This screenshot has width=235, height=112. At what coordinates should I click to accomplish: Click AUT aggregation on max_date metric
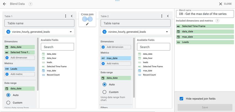point(103,58)
